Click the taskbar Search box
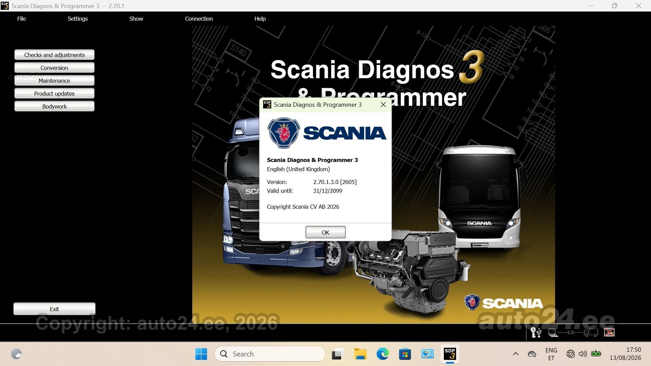 270,354
